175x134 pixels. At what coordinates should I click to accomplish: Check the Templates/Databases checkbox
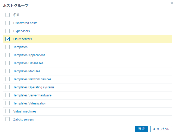click(x=8, y=63)
